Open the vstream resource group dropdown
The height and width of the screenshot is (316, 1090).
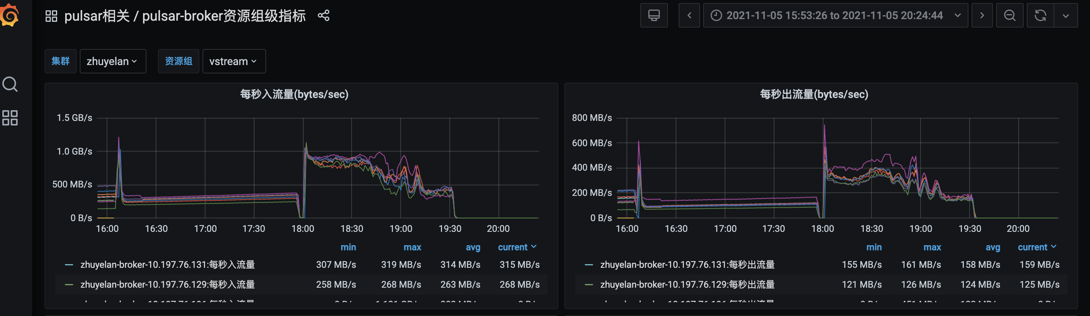[x=234, y=61]
